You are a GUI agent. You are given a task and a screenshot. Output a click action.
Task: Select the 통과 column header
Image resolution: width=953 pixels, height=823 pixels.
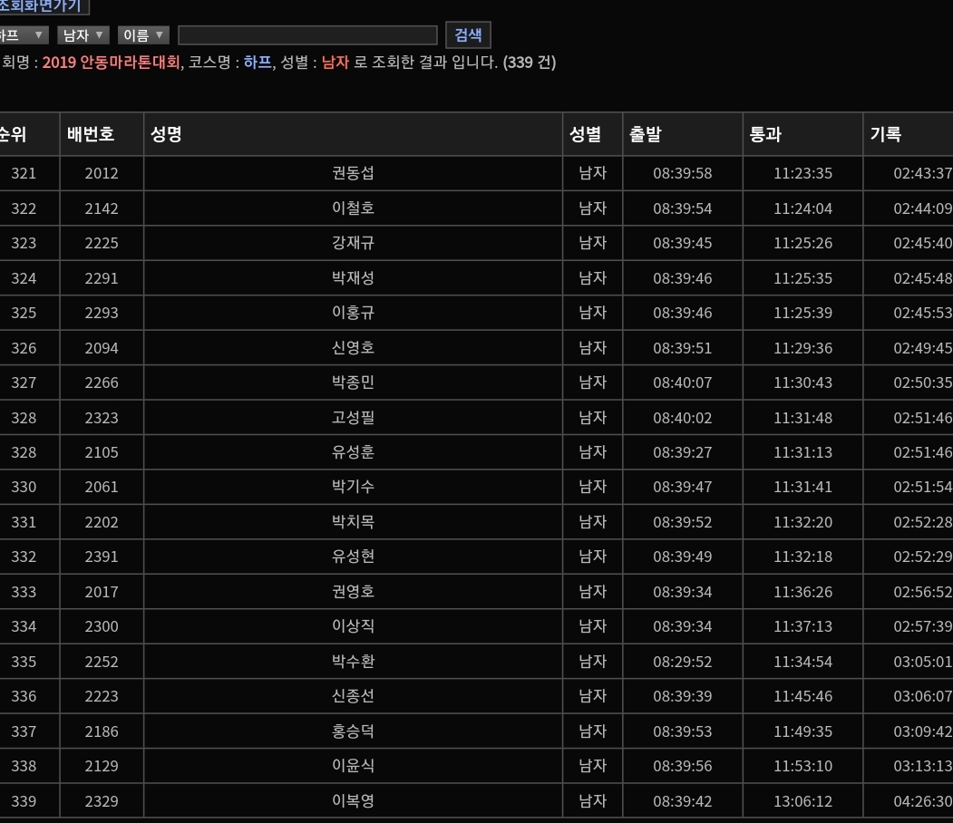pyautogui.click(x=765, y=134)
